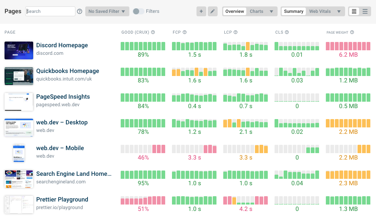Click the Discord Homepage thumbnail

pos(19,50)
